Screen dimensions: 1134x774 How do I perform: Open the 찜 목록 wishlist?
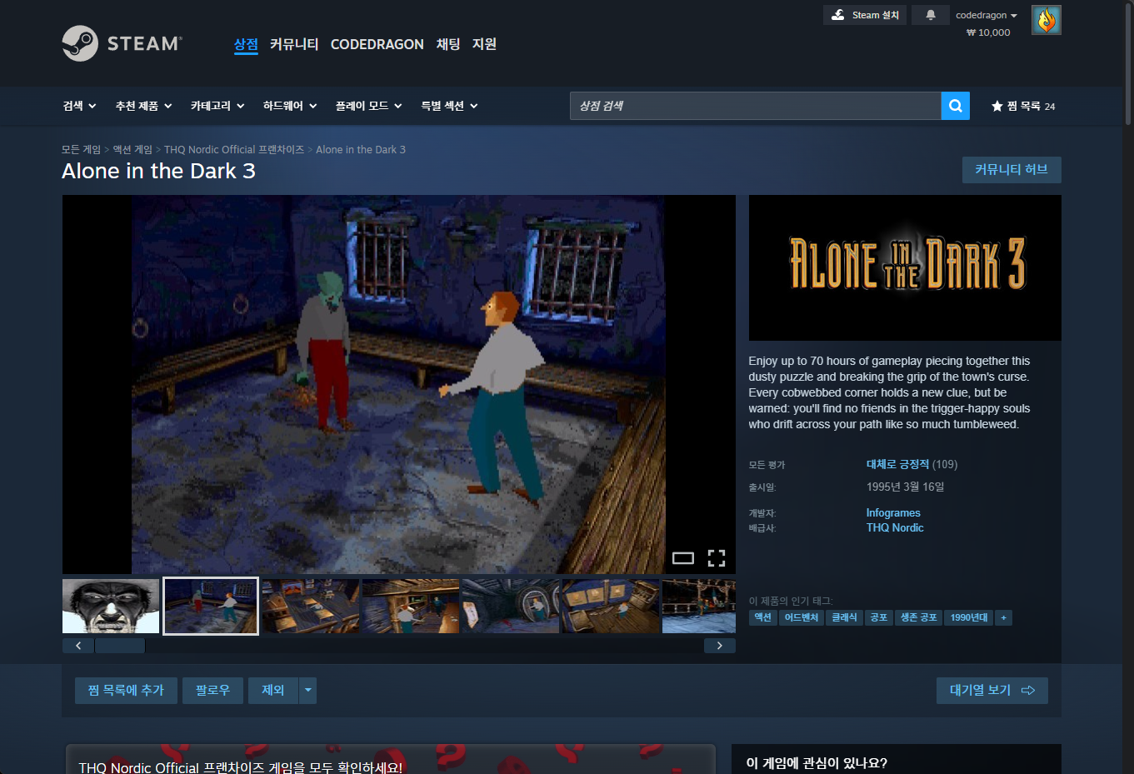(1023, 106)
